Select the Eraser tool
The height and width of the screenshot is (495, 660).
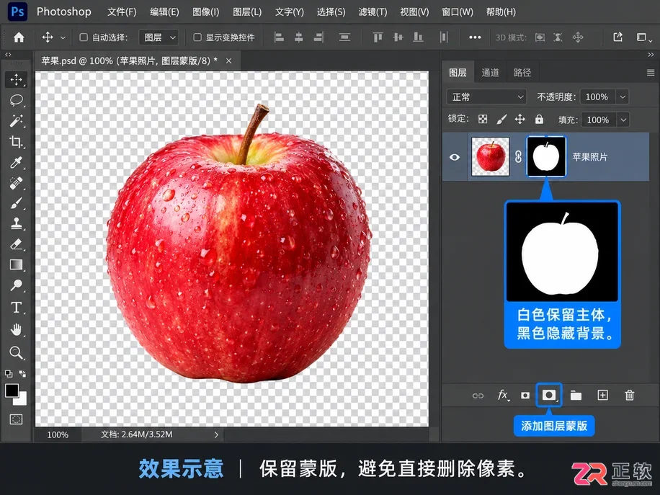click(16, 244)
